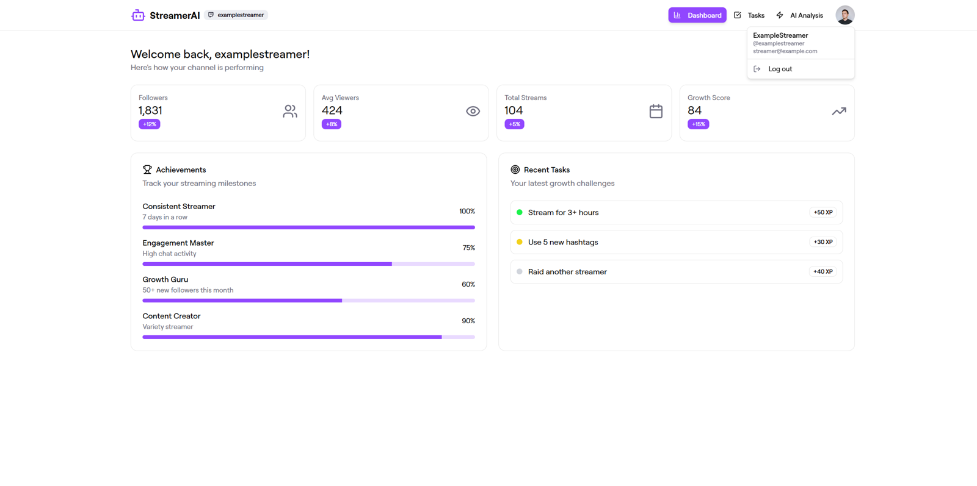977x486 pixels.
Task: Click the followers people icon
Action: click(290, 111)
